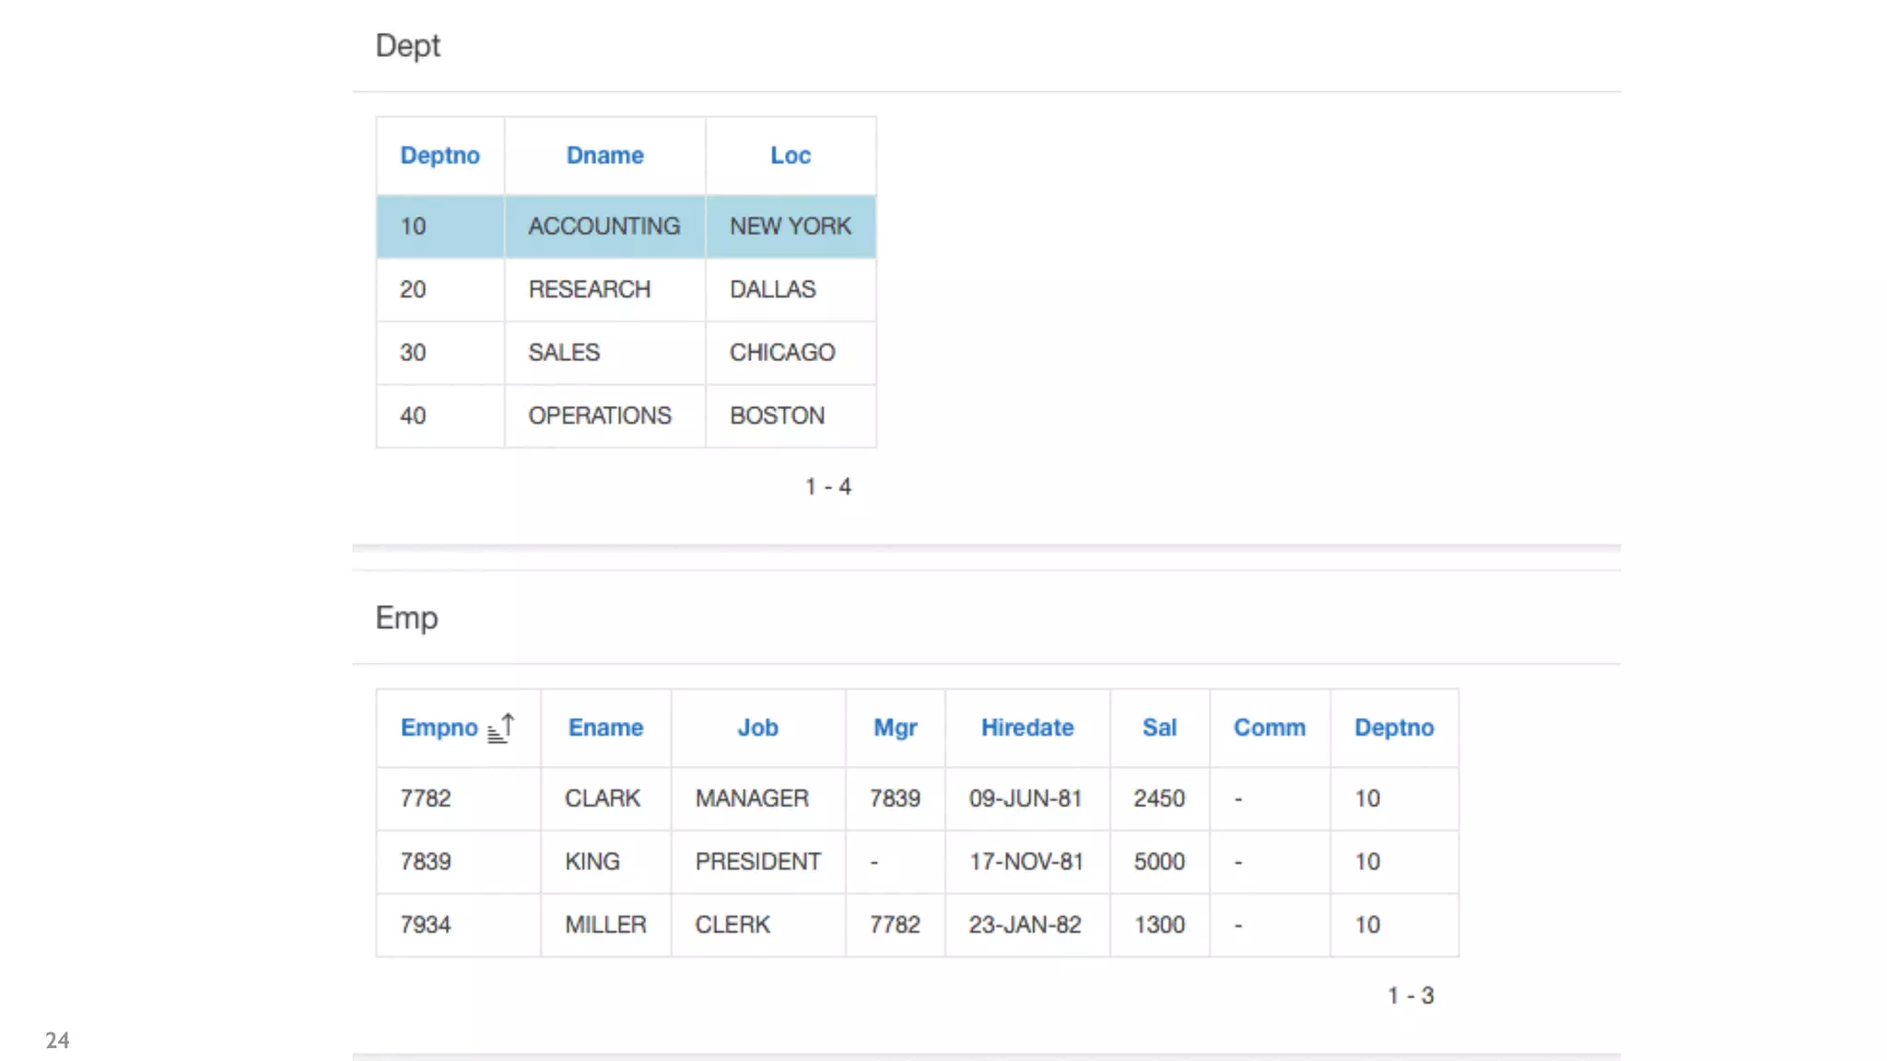
Task: Select the RESEARCH department row
Action: coord(589,290)
